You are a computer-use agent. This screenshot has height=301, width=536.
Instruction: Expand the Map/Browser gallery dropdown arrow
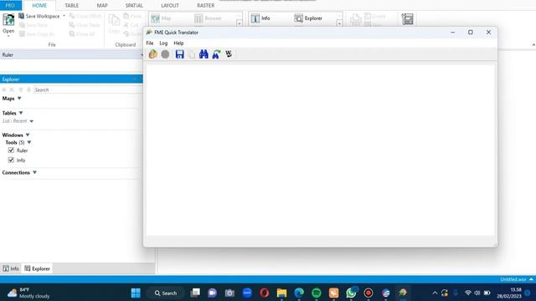[240, 23]
